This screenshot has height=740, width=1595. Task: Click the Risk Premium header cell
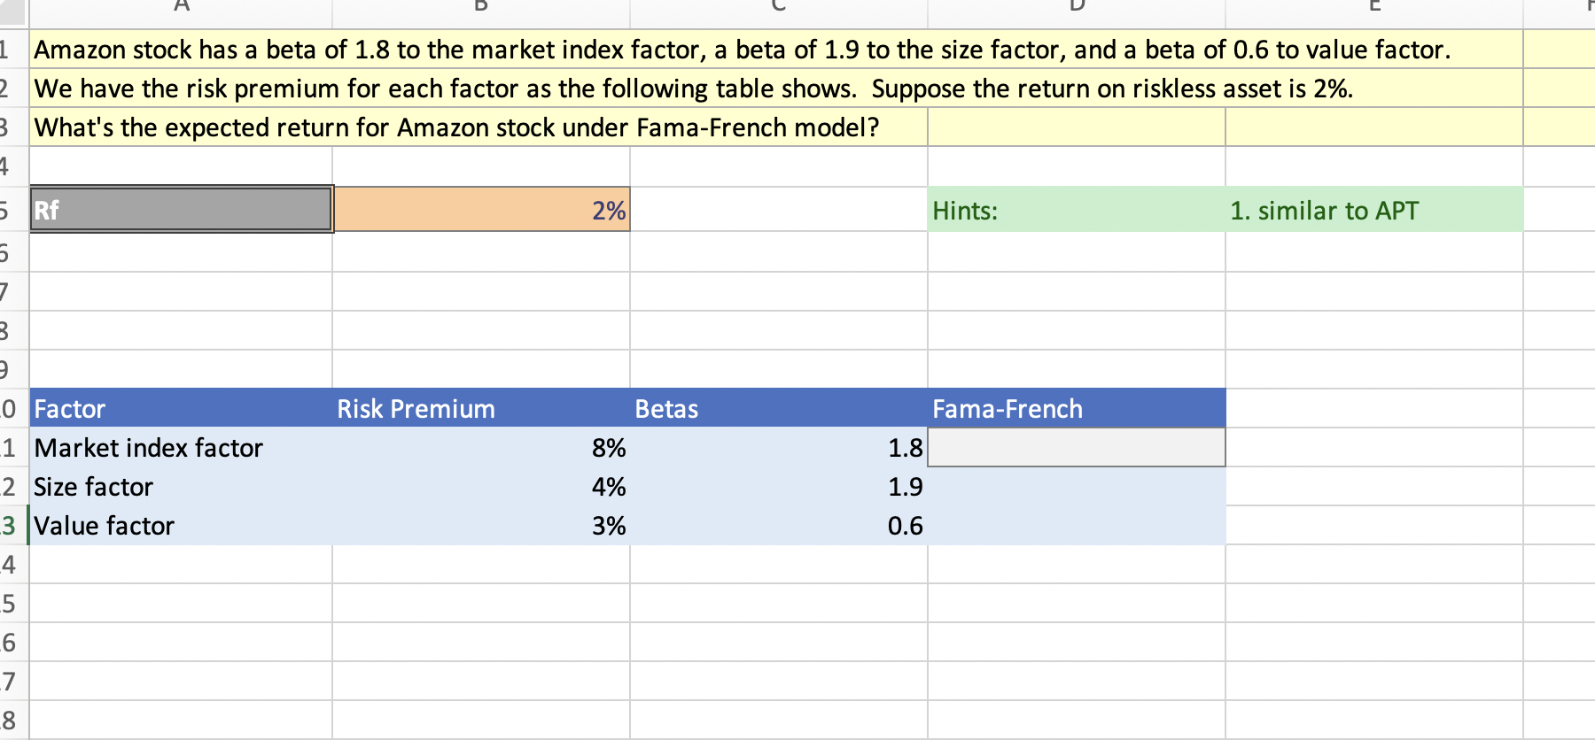tap(481, 409)
